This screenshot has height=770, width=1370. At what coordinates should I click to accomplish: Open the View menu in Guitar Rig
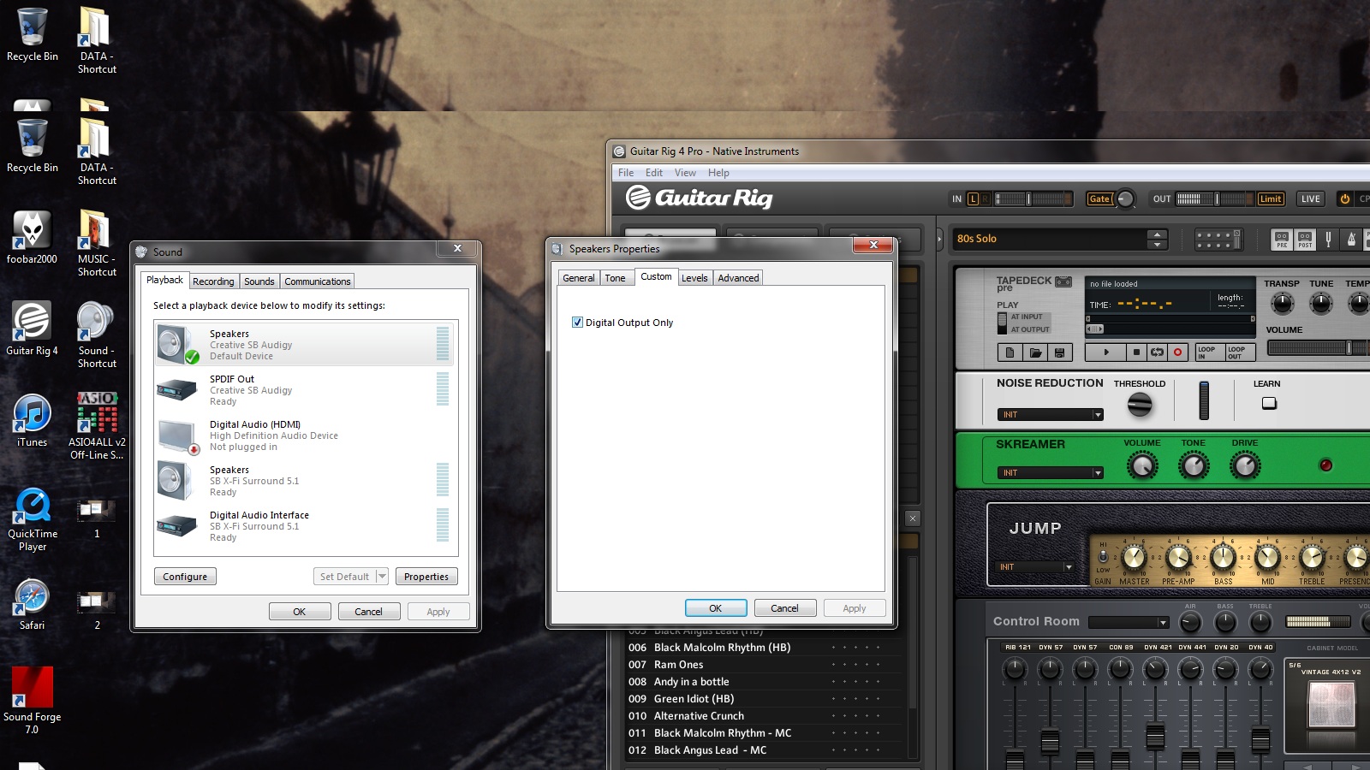point(685,173)
